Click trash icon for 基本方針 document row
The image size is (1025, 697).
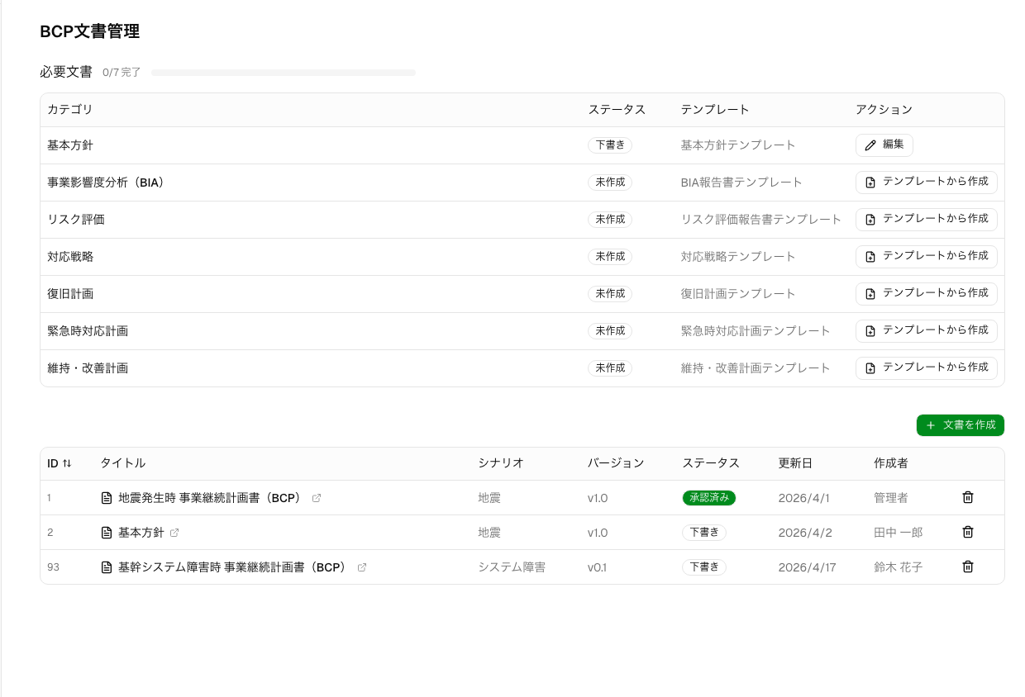[x=968, y=532]
